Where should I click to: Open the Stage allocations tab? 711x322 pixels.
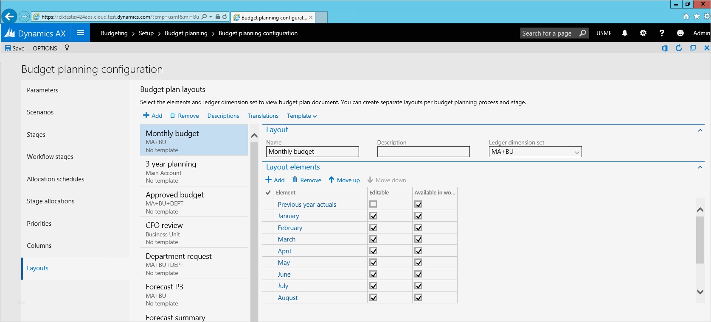tap(51, 201)
